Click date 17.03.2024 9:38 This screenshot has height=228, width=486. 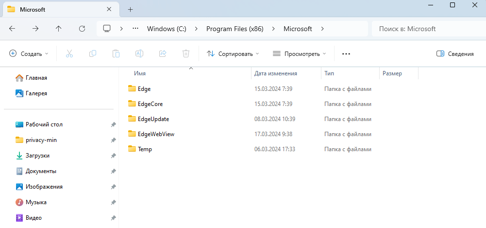point(273,134)
